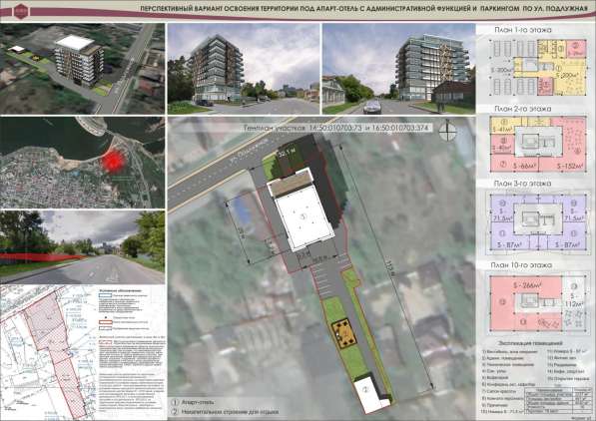Open the 1st floor plan drawing
The image size is (596, 421).
pyautogui.click(x=538, y=67)
